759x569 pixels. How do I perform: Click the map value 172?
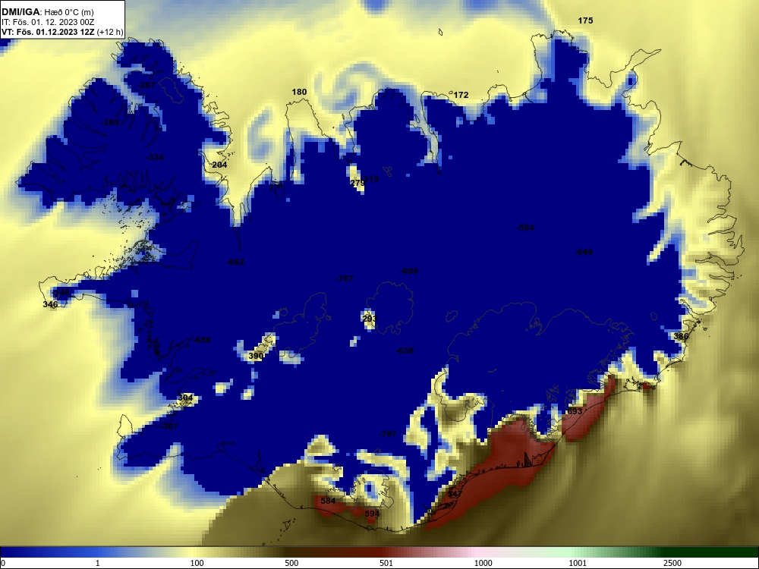[x=461, y=96]
